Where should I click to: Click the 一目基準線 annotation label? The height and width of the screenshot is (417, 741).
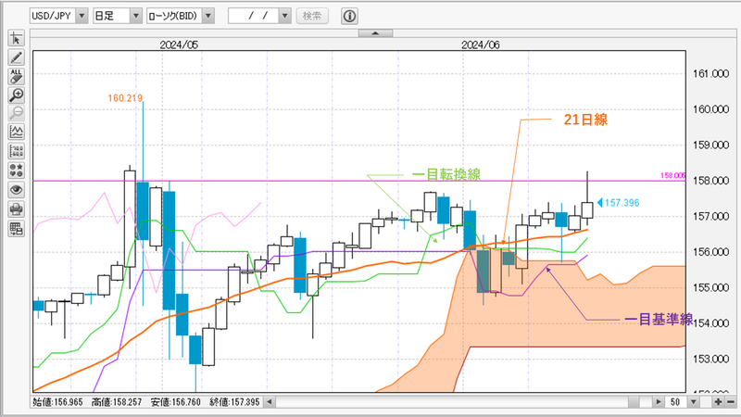click(659, 320)
